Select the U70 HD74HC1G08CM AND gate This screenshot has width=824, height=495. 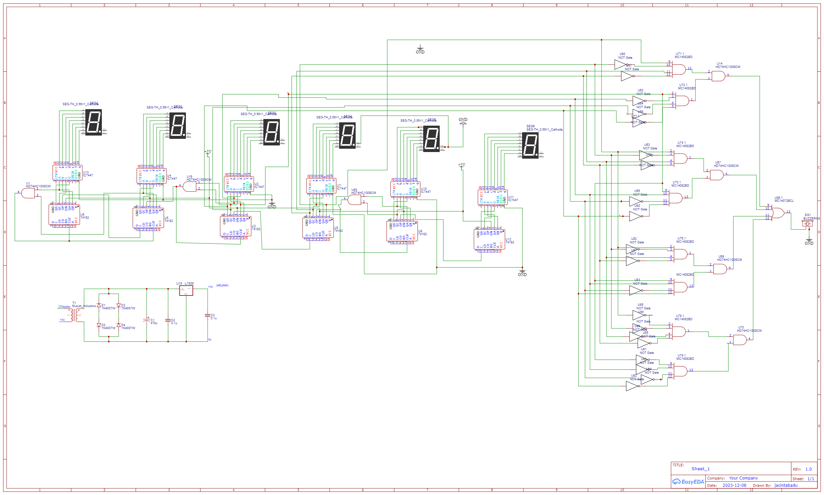(x=740, y=340)
